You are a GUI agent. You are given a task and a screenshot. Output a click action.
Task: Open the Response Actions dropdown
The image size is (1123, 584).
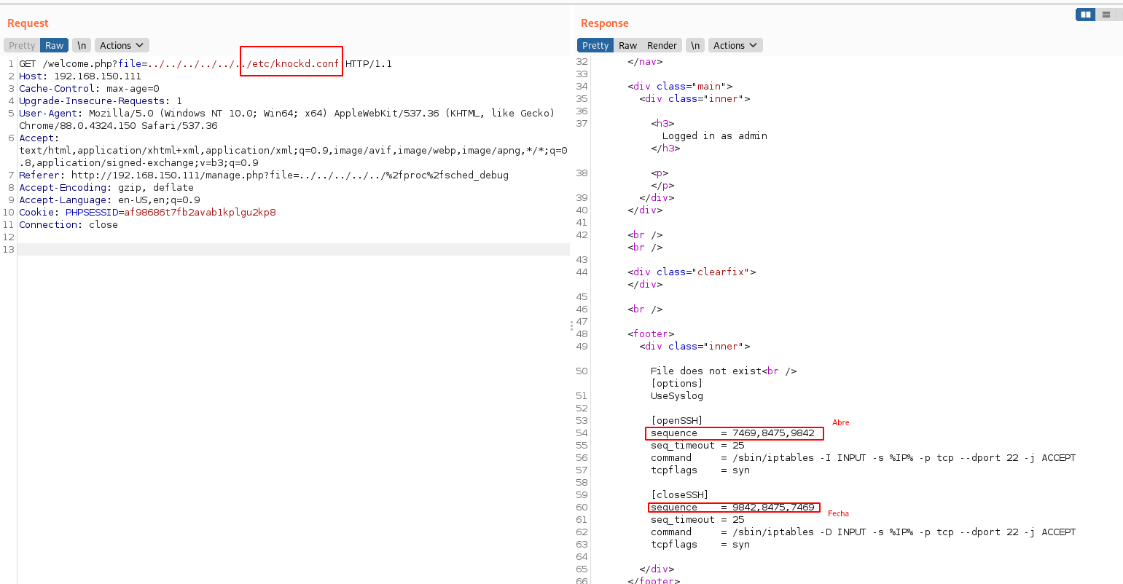[x=735, y=45]
